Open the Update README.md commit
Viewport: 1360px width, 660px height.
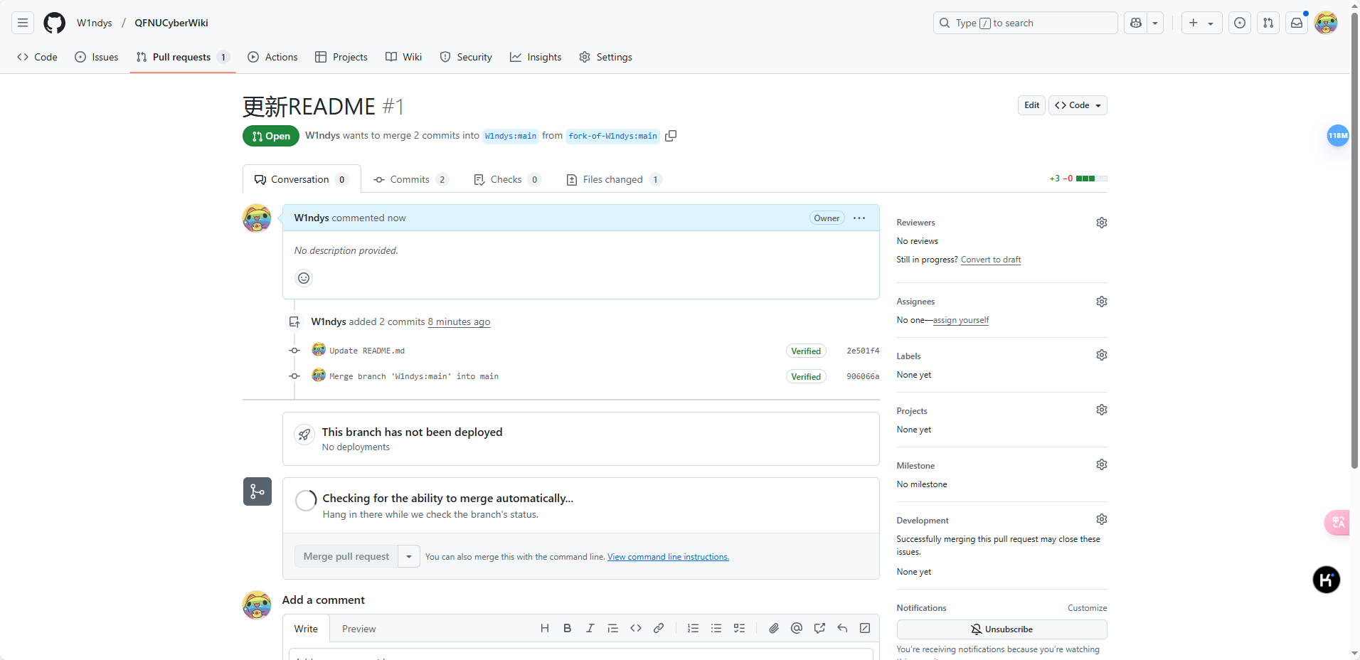coord(367,351)
